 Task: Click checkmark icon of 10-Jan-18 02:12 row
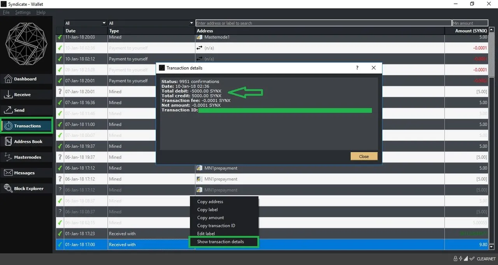[60, 59]
